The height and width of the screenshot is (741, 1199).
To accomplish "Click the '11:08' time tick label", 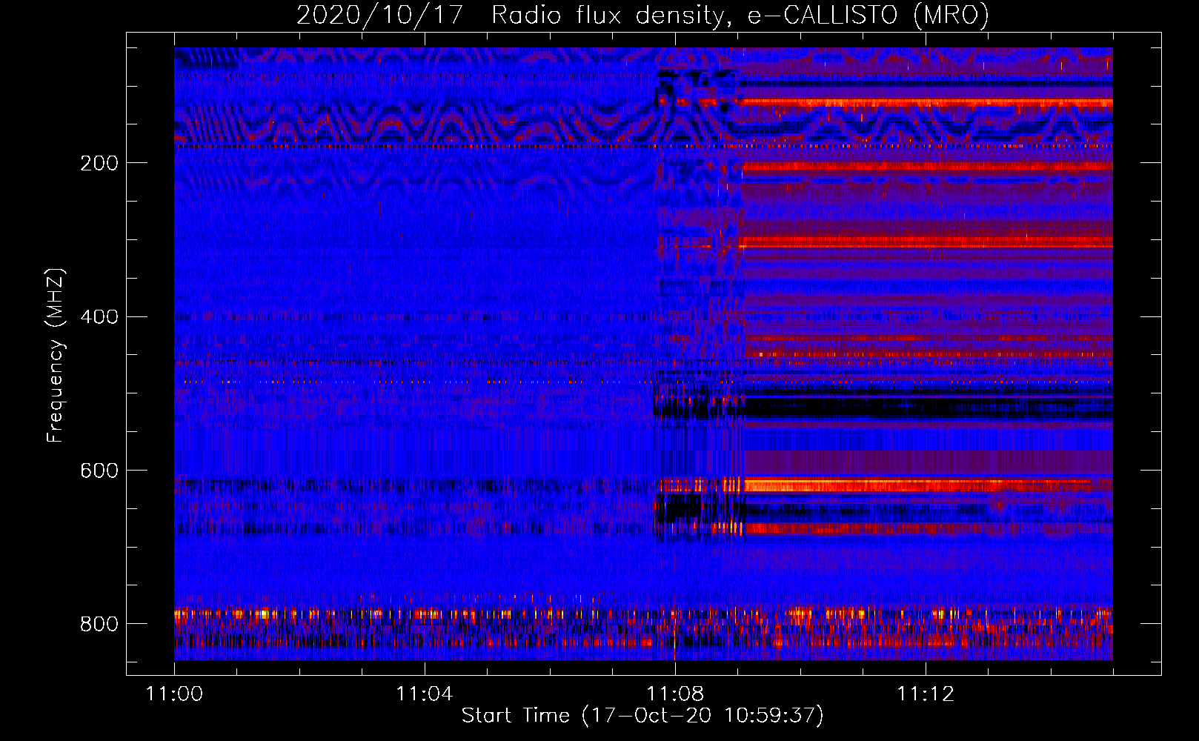I will click(x=674, y=694).
